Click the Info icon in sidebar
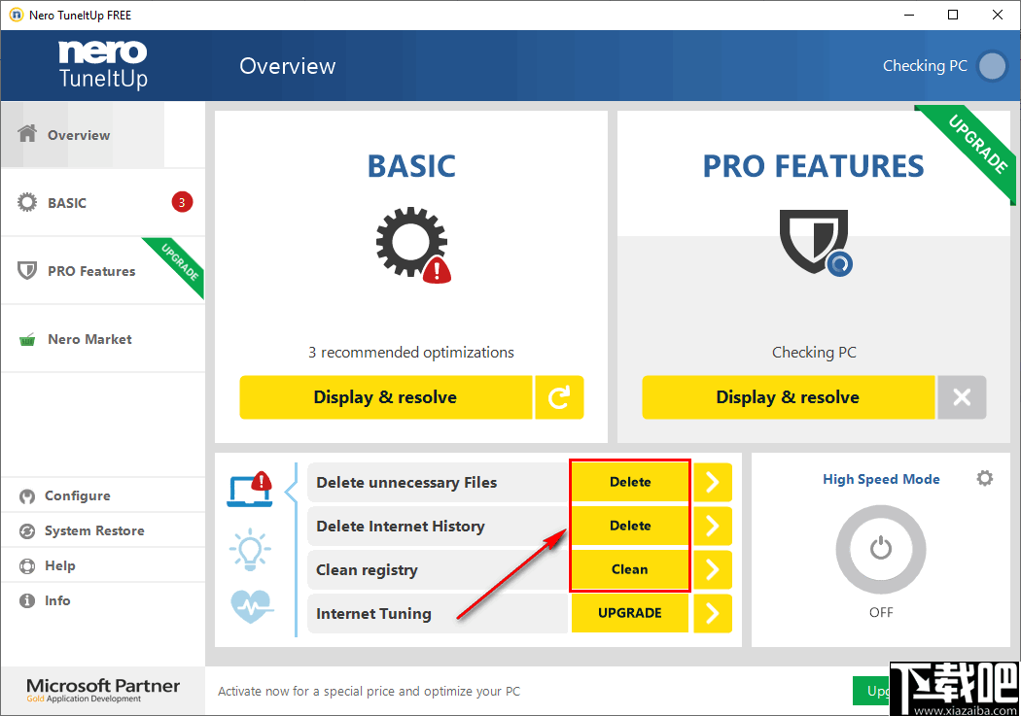Screen dimensions: 1021x716 27,601
